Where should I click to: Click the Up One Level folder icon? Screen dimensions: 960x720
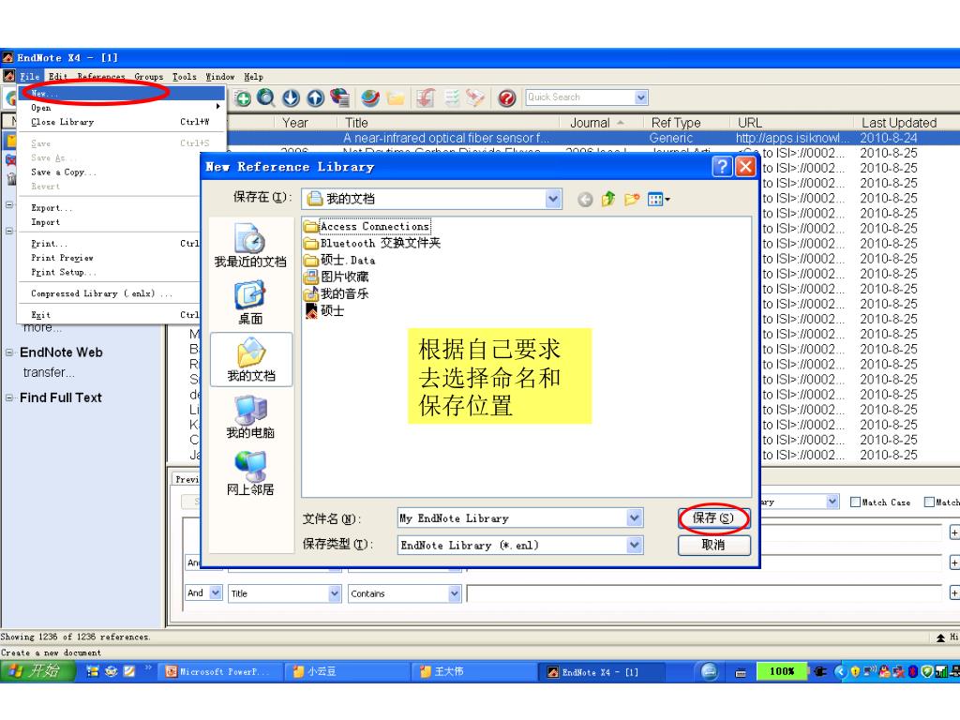607,199
